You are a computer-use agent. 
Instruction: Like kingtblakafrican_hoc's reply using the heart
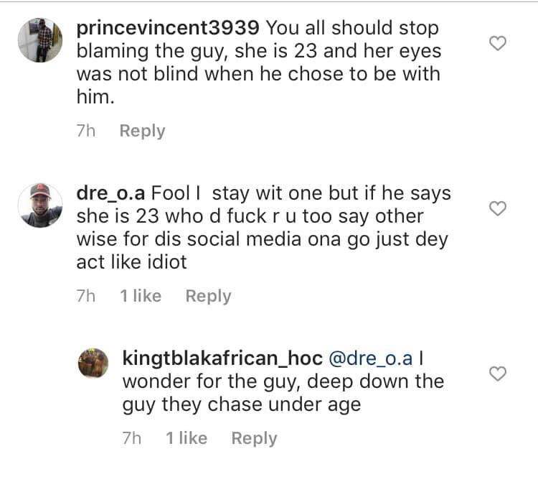pyautogui.click(x=497, y=373)
